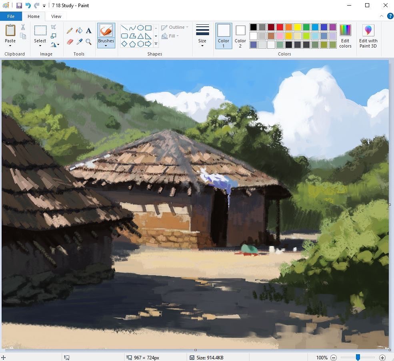394x361 pixels.
Task: Open the Outline dropdown
Action: tap(175, 27)
